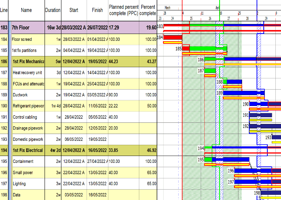Click the Ductwork finish date cell
The width and height of the screenshot is (281, 200).
pyautogui.click(x=96, y=95)
